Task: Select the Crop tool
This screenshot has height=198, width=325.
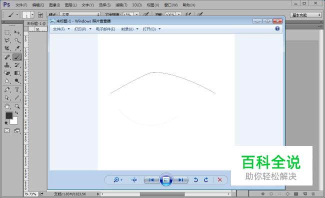Action: click(x=7, y=48)
